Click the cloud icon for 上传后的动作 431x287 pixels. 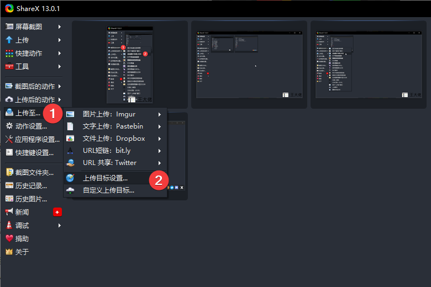pos(9,99)
